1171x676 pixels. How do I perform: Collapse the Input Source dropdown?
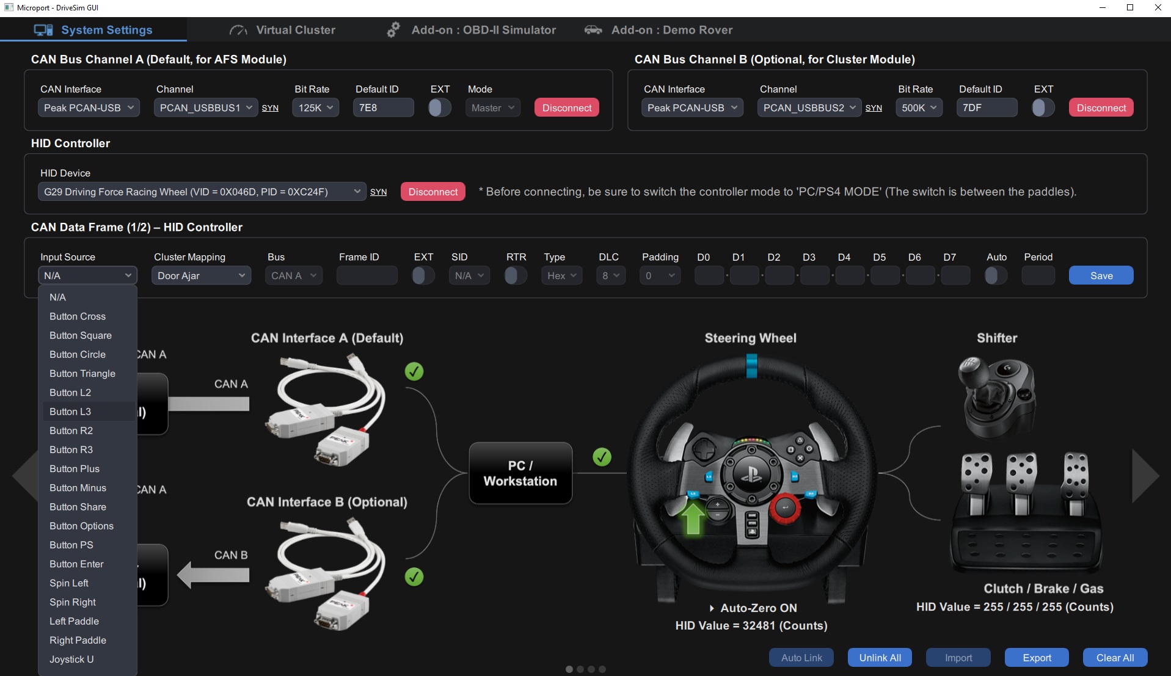(87, 275)
